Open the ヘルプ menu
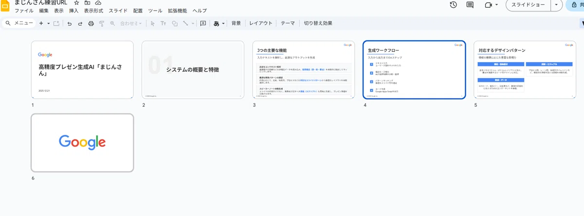The height and width of the screenshot is (216, 584). coord(200,11)
